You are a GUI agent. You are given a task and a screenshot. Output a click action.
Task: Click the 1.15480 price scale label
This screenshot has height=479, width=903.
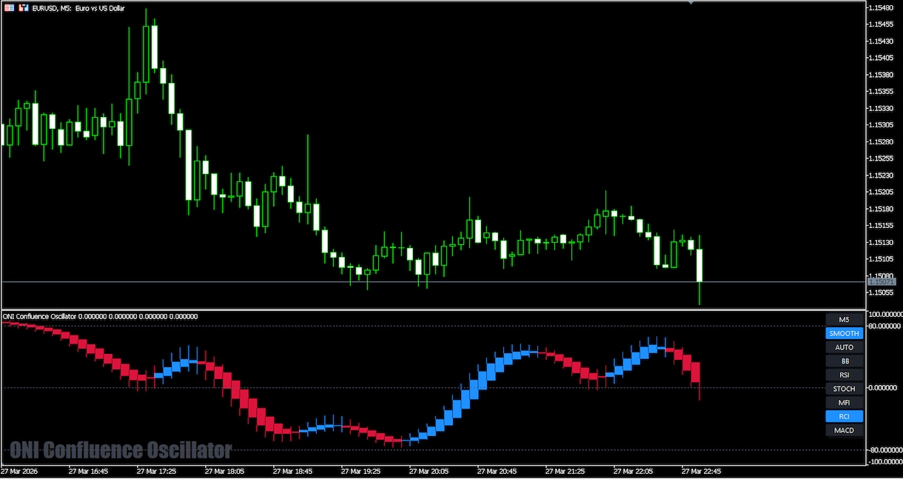[x=882, y=7]
